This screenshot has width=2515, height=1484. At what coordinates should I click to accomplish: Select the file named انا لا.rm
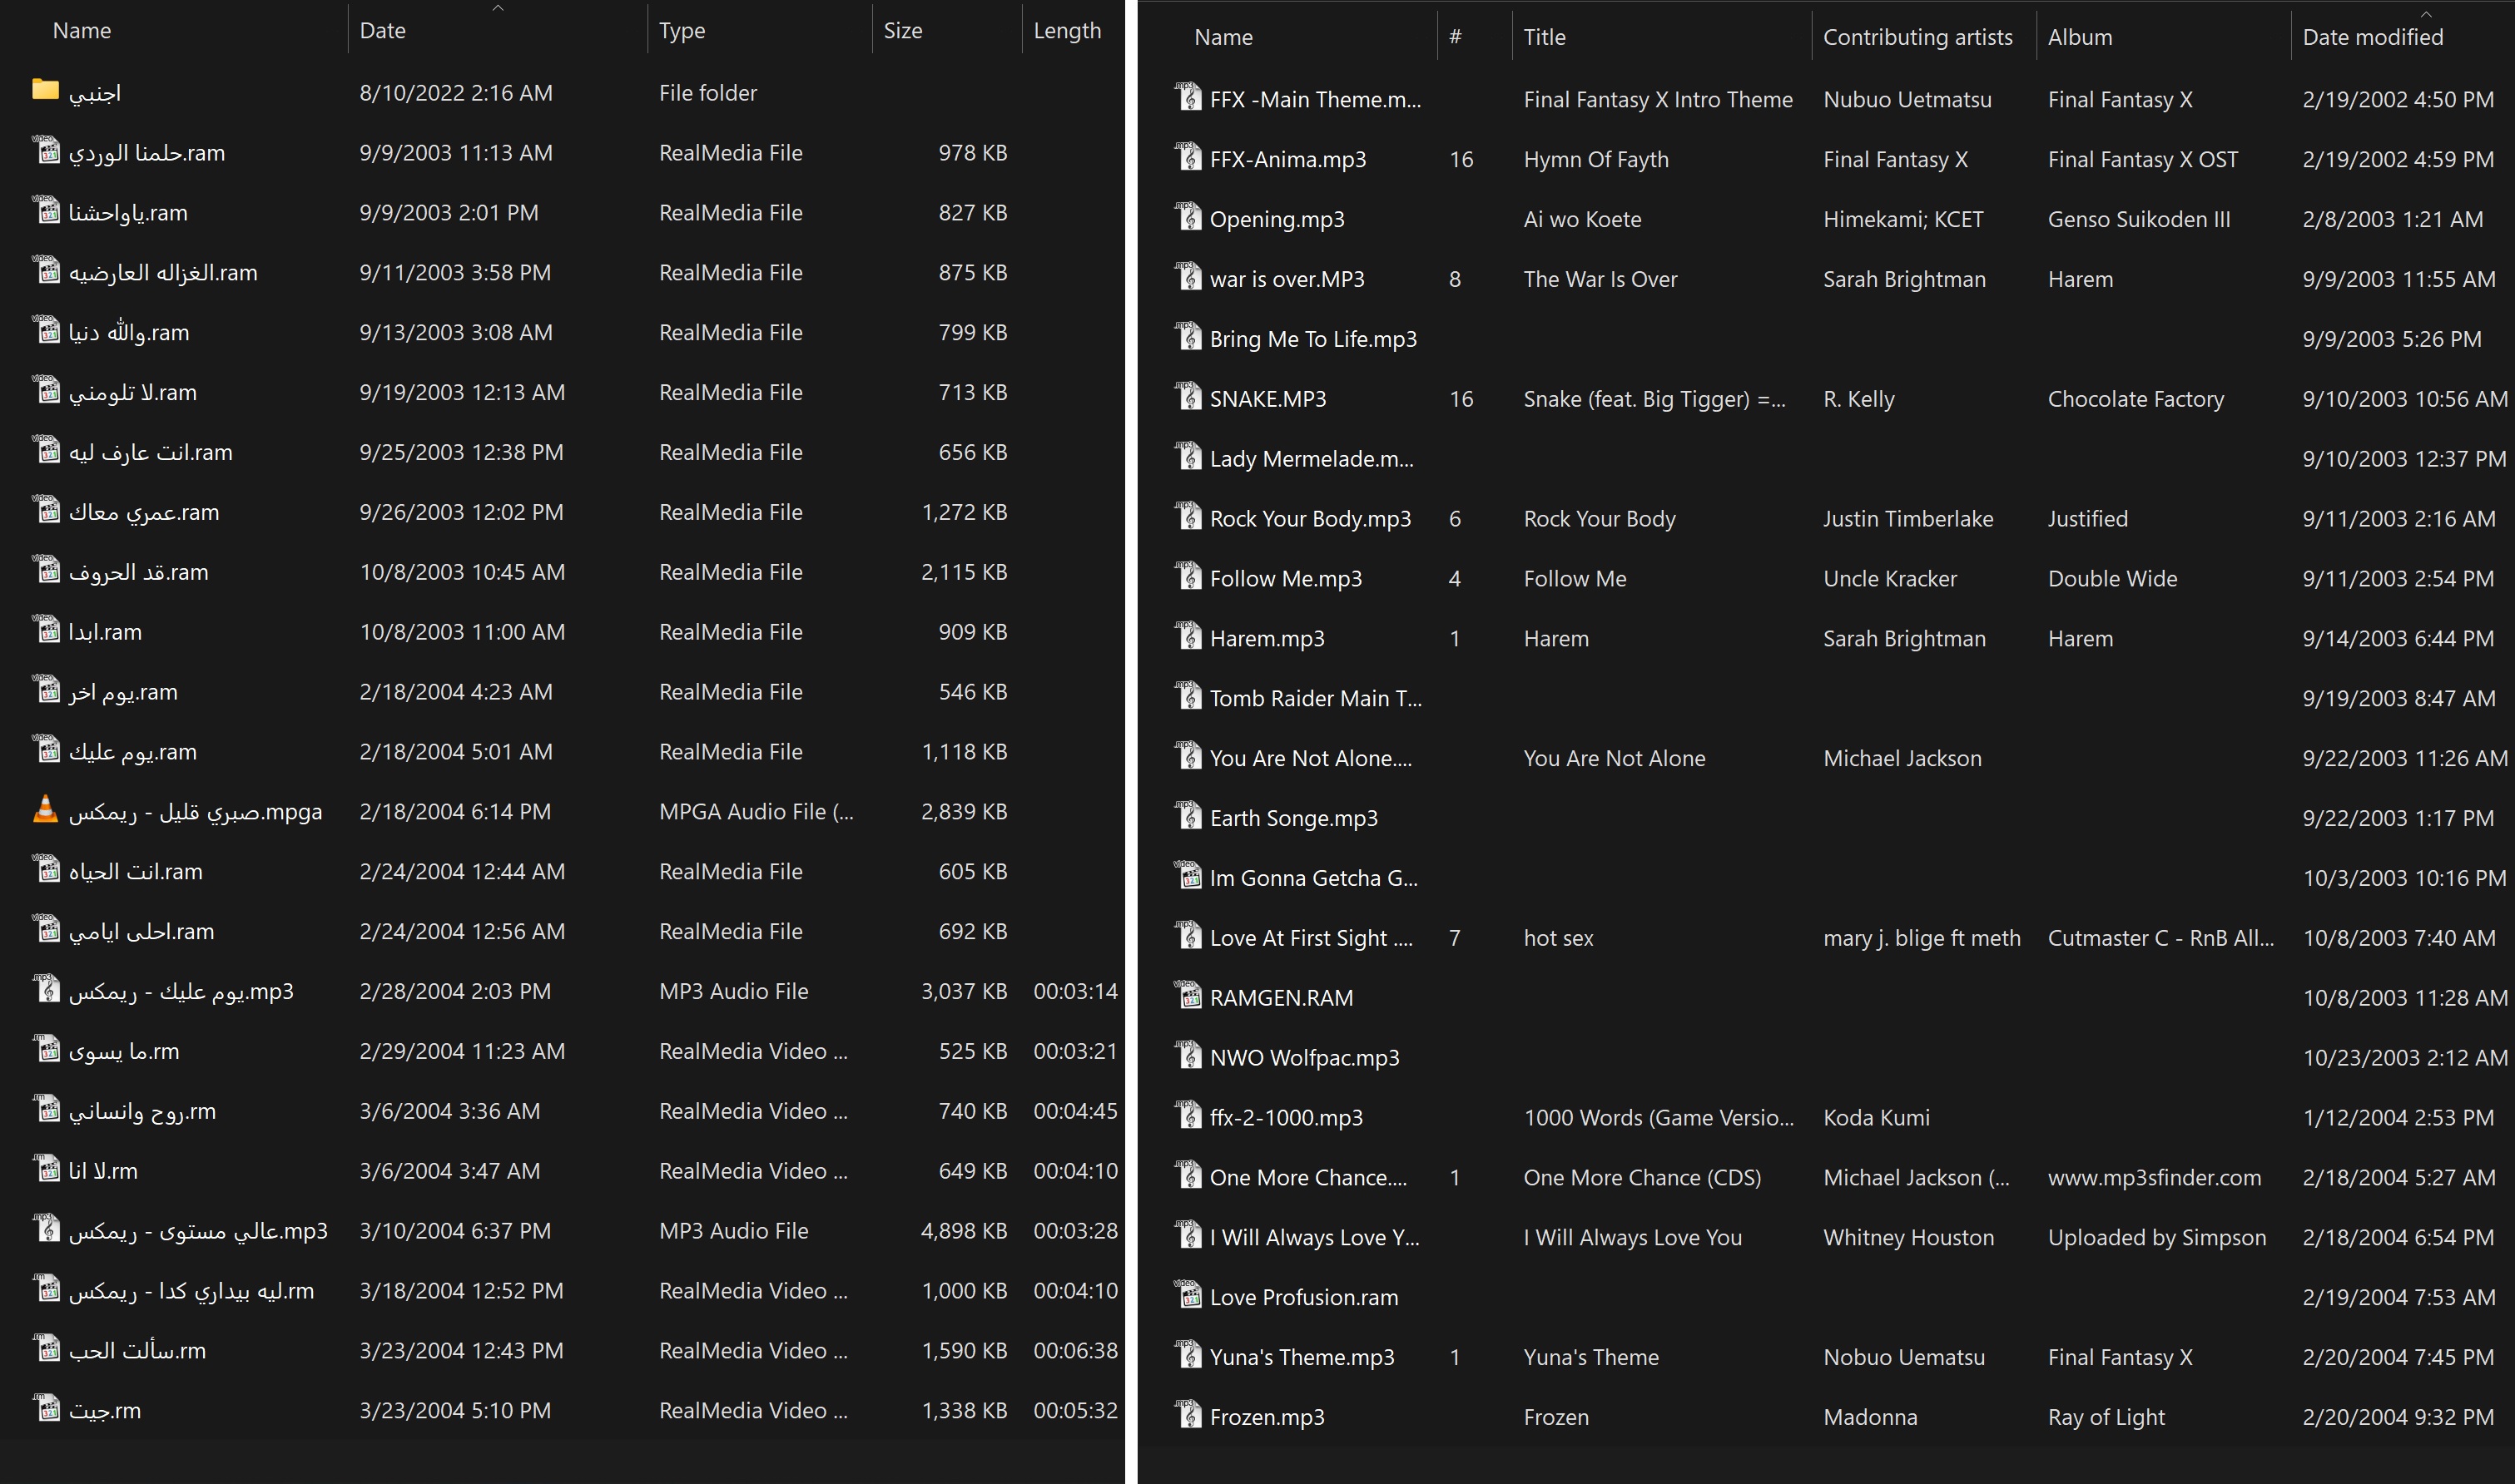pos(103,1171)
